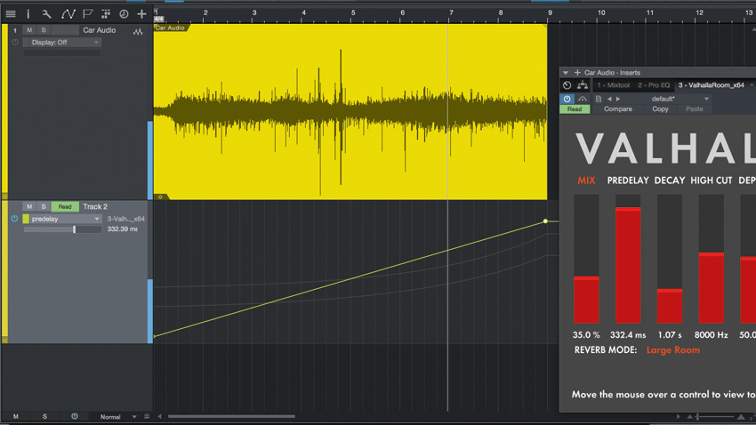The width and height of the screenshot is (756, 425).
Task: Click the MIX slider in ValhallaRoom
Action: [586, 259]
